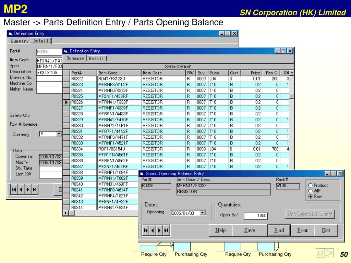Close the Goods Openning Balance Entry window

pos(340,174)
